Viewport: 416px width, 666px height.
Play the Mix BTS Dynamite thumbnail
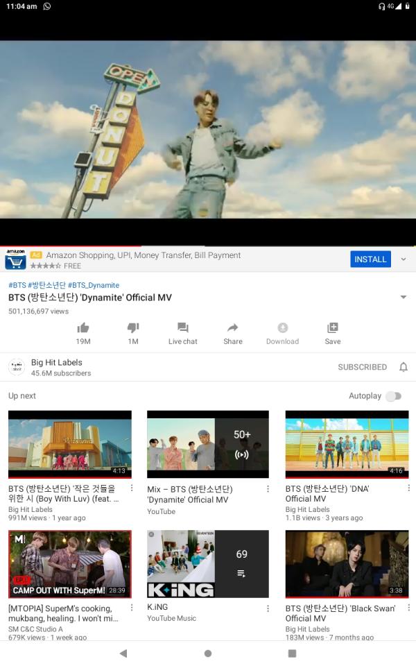pos(208,444)
